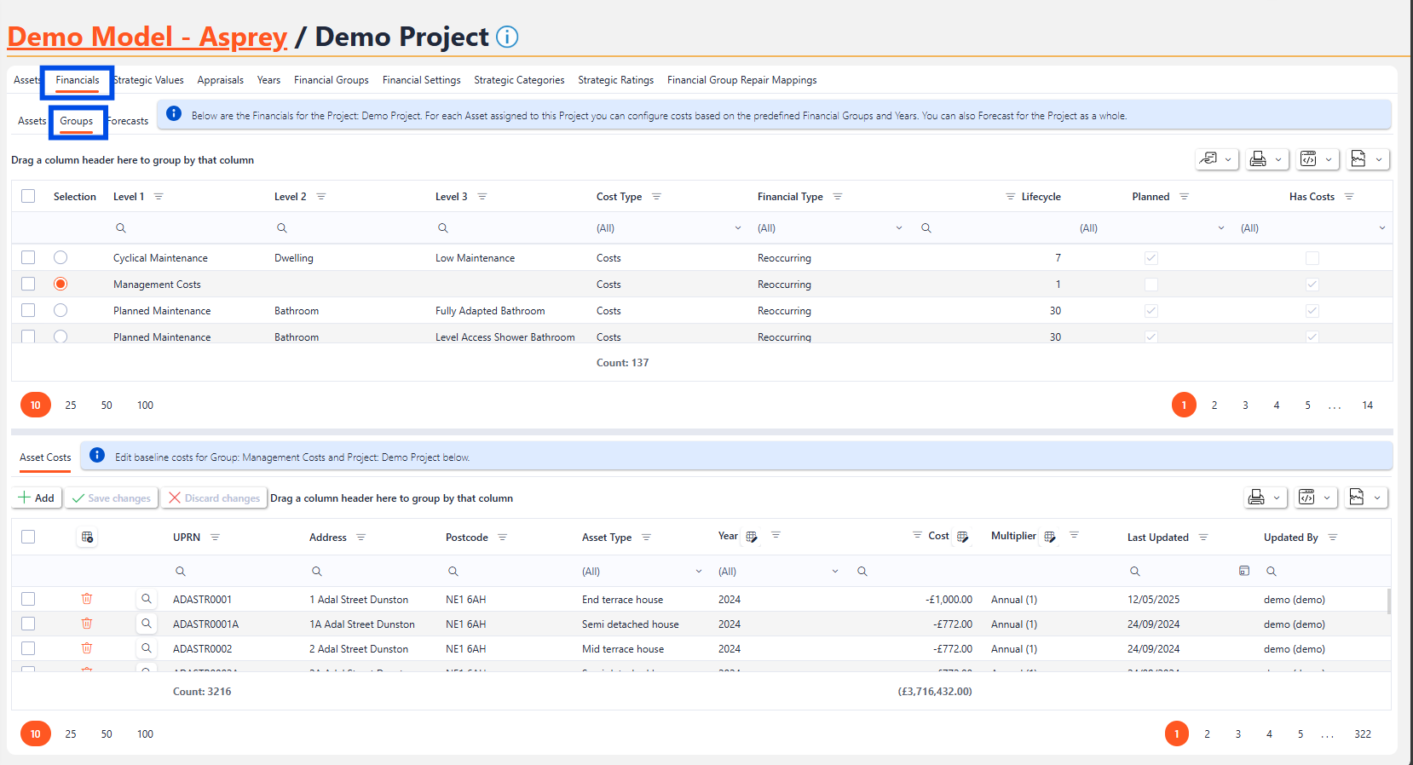Open the Demo Model - Asprey link
The image size is (1413, 765).
coord(147,37)
